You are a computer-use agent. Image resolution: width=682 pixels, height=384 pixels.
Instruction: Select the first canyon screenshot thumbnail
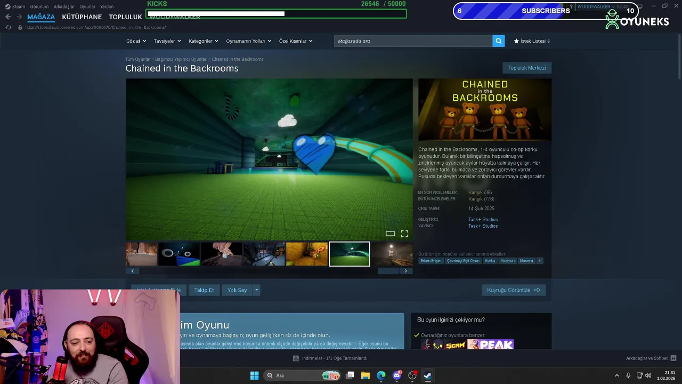click(x=141, y=254)
